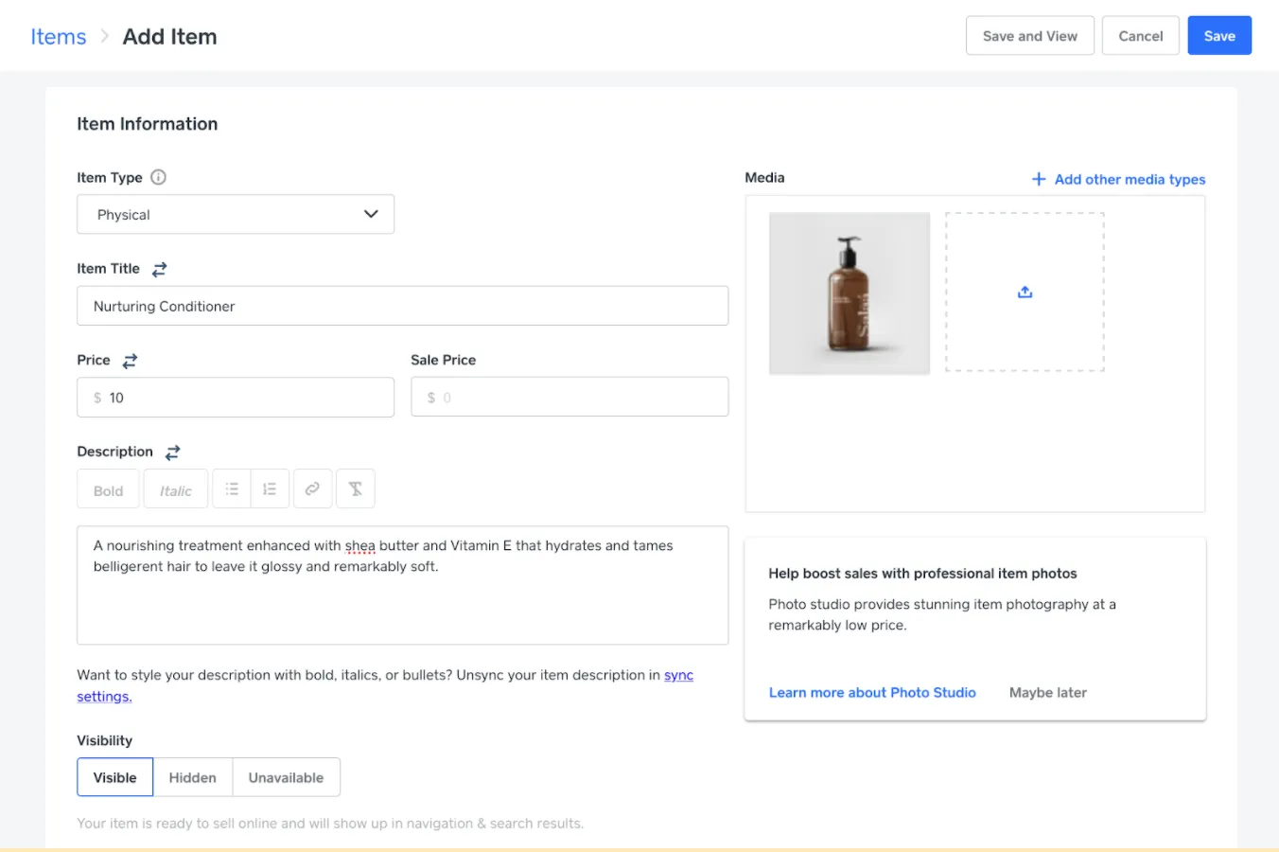Dismiss photo offer with Maybe later
The height and width of the screenshot is (852, 1279).
point(1047,692)
